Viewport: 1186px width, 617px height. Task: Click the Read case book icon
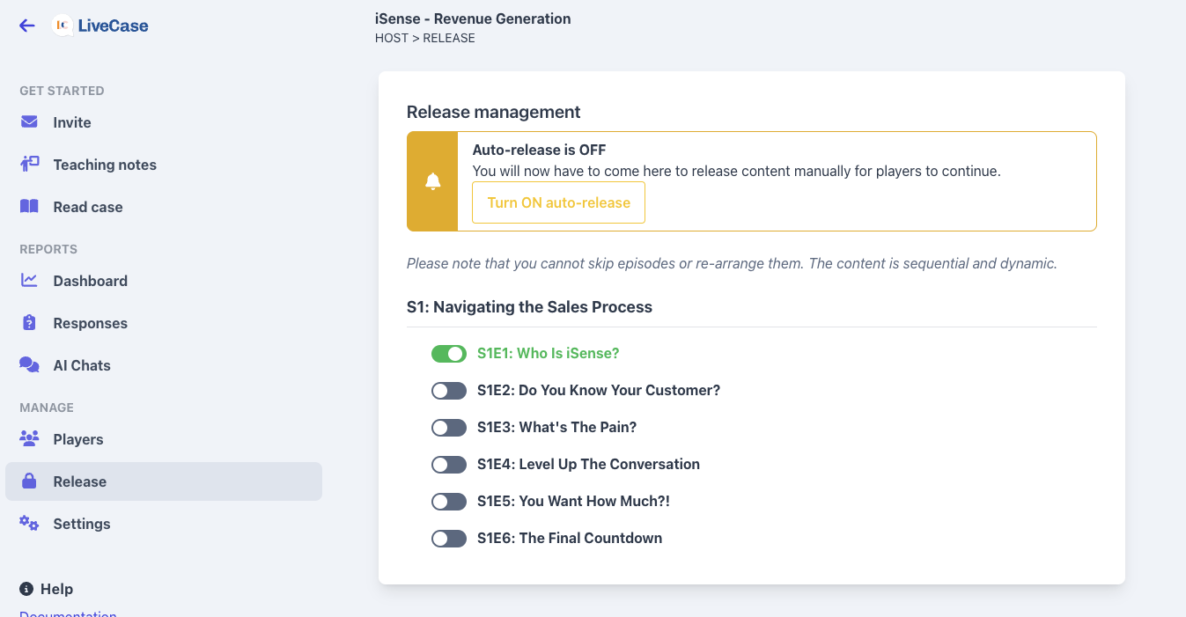click(x=29, y=206)
